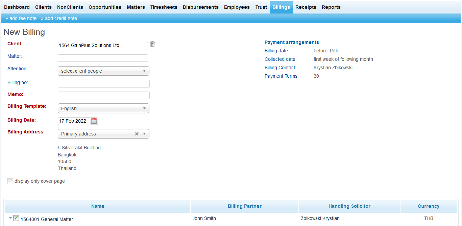Switch to the Disbursements menu

[x=200, y=7]
